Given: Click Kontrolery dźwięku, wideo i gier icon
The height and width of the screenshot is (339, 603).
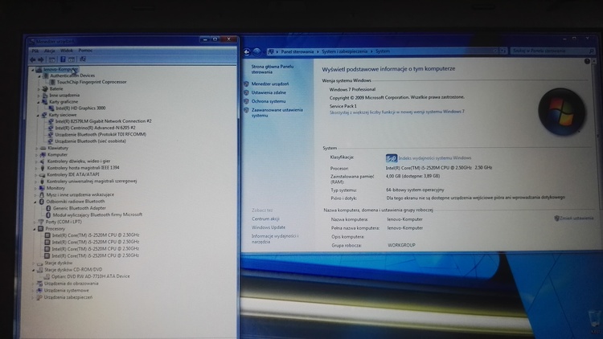Looking at the screenshot, I should (x=43, y=161).
